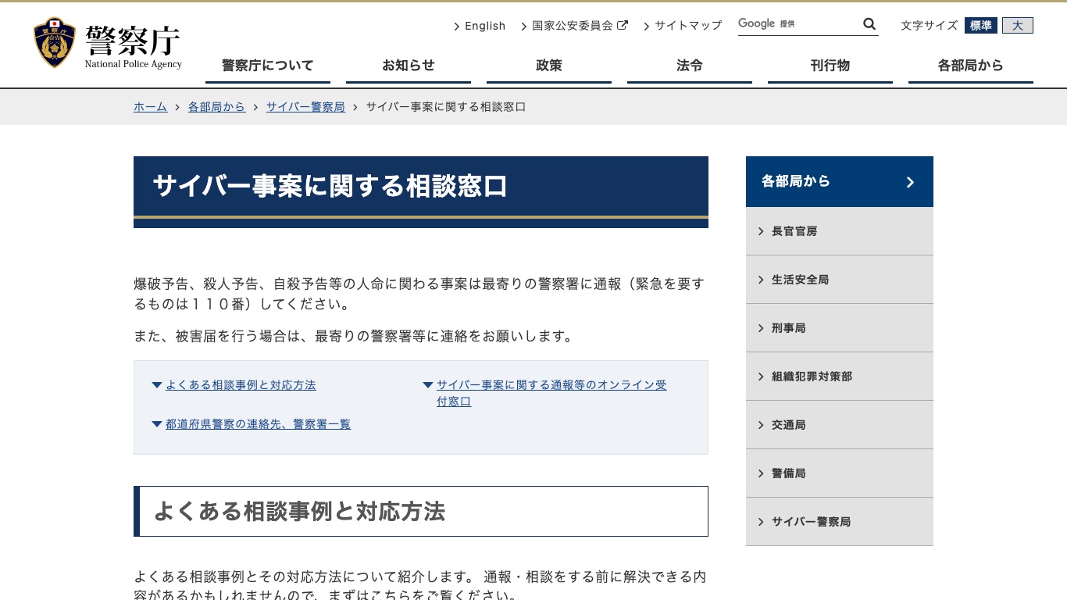Jump to 都道府県警察の連絡先、警察署一覧 link

[x=258, y=424]
